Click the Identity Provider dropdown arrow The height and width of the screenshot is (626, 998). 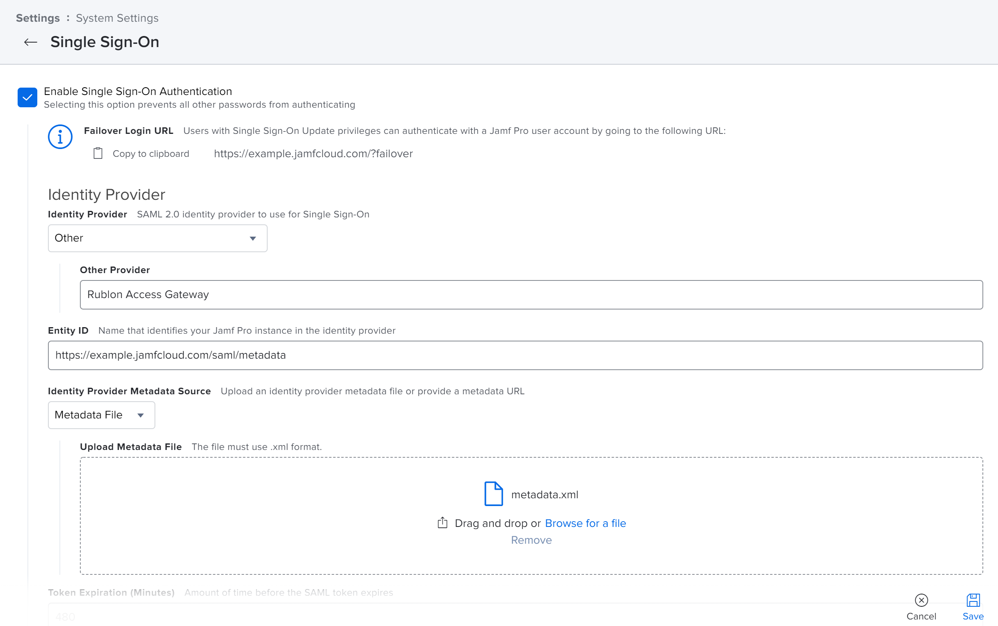(x=253, y=238)
